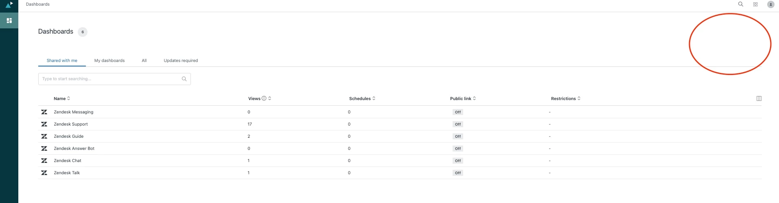The height and width of the screenshot is (203, 779).
Task: Open the Updates required tab
Action: click(181, 60)
